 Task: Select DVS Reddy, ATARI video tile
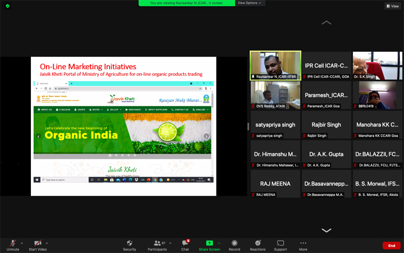point(275,95)
